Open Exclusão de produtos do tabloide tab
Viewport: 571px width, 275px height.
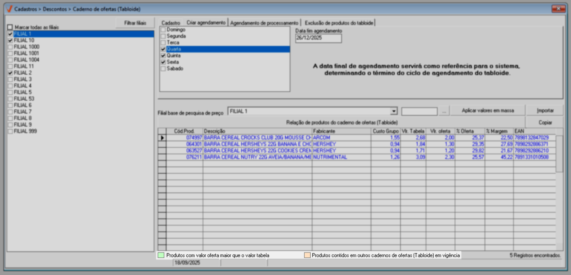click(339, 23)
